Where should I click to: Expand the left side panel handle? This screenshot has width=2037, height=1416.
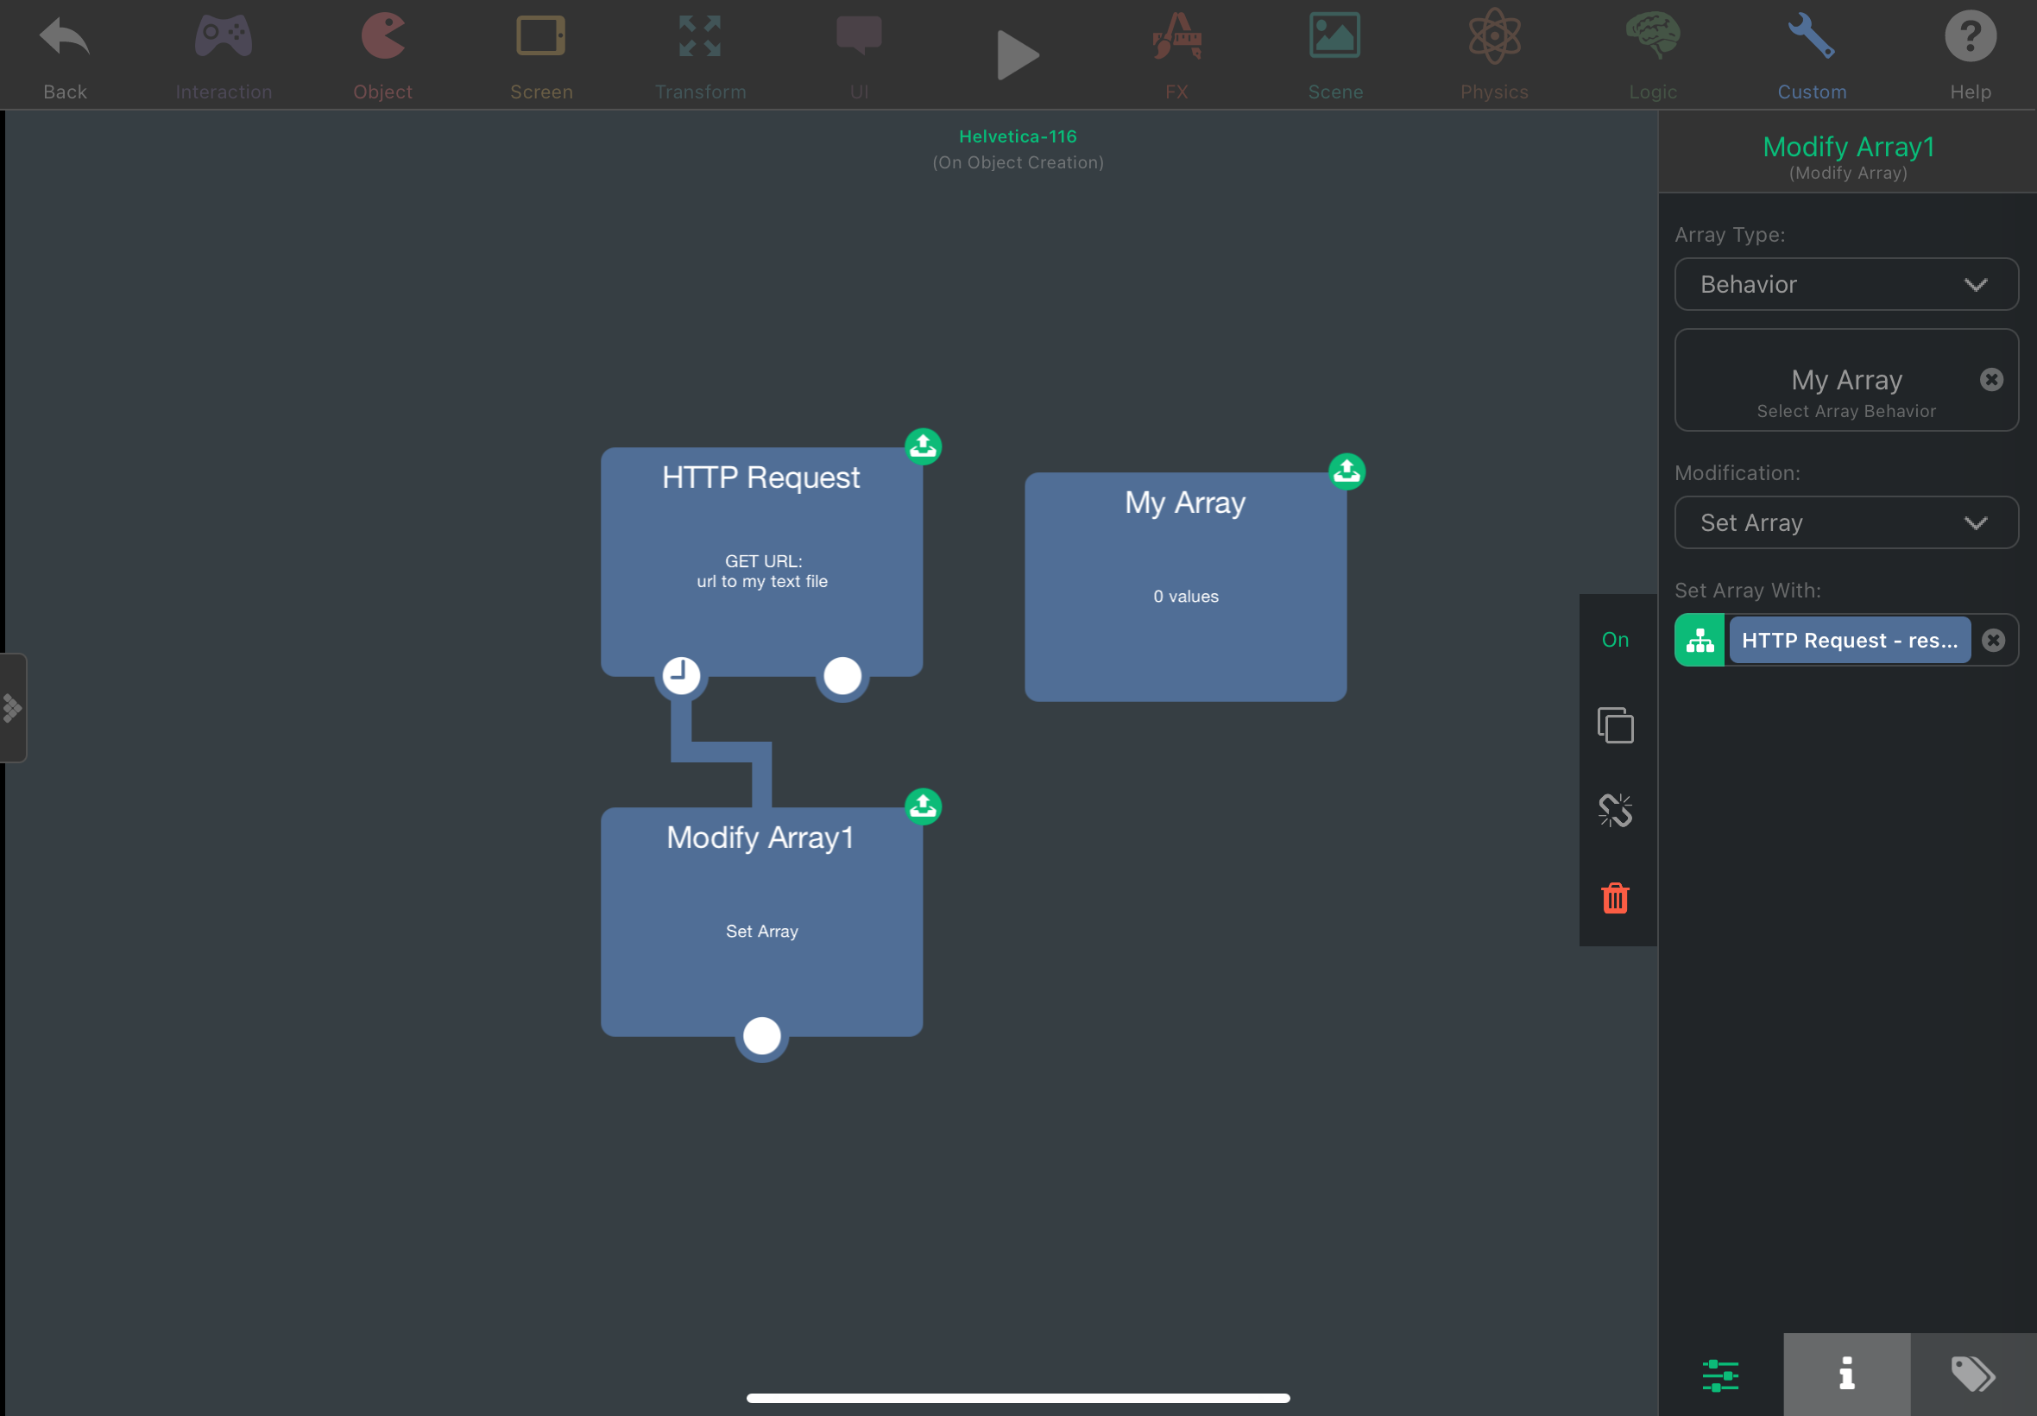click(x=12, y=708)
